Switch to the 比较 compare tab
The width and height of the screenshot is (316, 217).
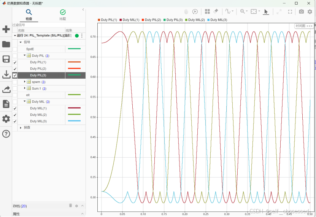coord(63,15)
